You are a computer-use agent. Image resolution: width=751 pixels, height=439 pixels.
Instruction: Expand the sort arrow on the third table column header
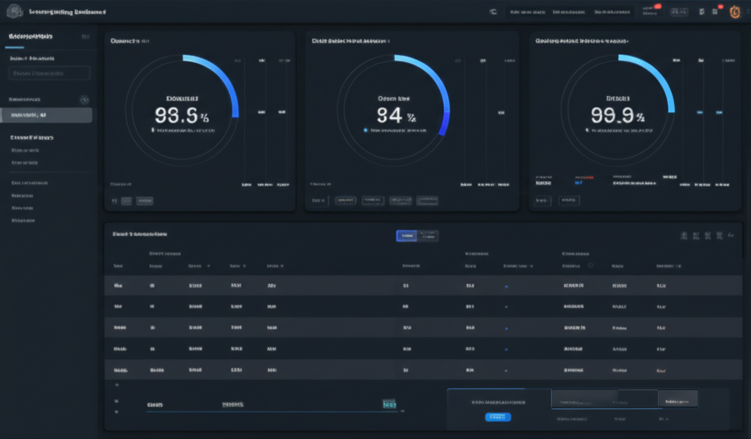pos(208,267)
